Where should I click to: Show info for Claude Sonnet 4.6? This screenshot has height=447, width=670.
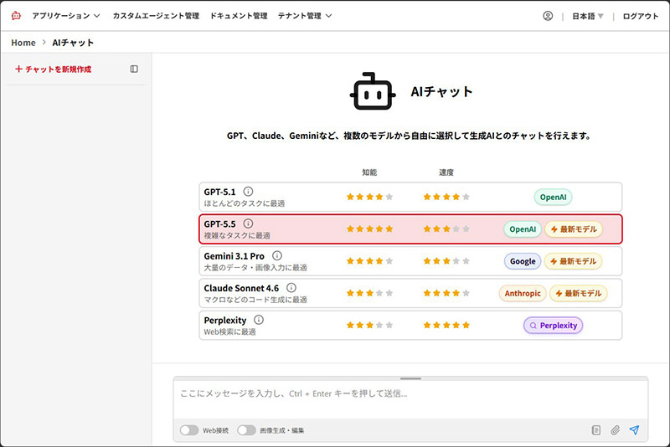[x=291, y=287]
